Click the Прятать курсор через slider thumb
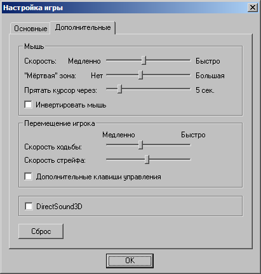The width and height of the screenshot is (261, 274). (x=119, y=89)
